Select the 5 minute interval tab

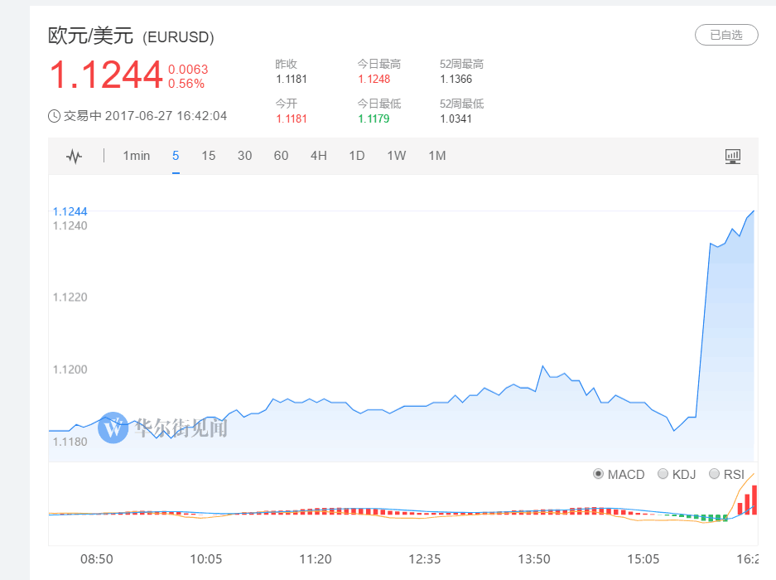[176, 156]
